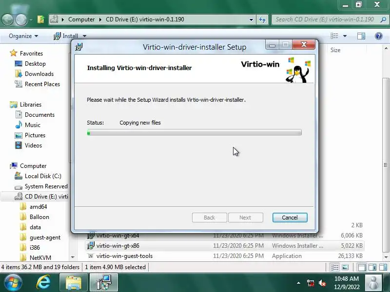Viewport: 390px width, 292px height.
Task: Click the Explorer forward navigation arrow
Action: click(21, 19)
